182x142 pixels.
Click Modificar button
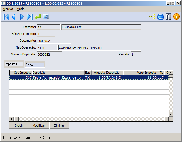(39, 125)
